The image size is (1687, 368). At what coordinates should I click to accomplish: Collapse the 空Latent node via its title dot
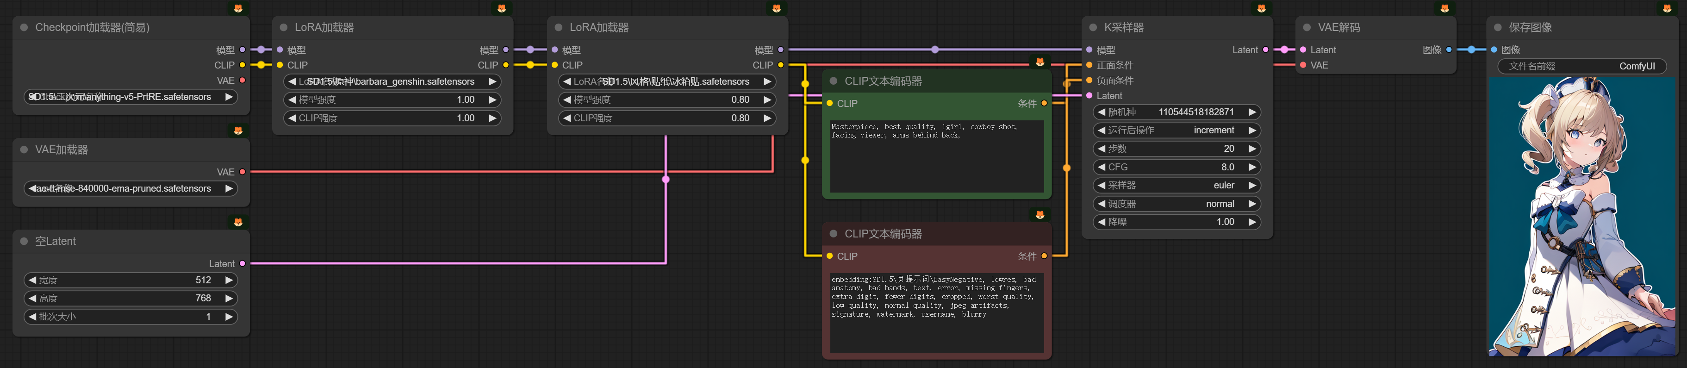click(24, 241)
